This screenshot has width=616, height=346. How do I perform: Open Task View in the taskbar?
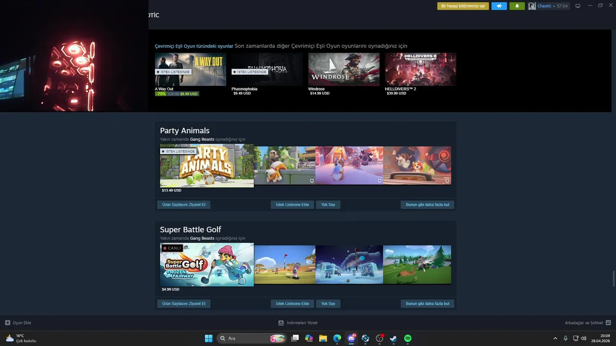(295, 338)
